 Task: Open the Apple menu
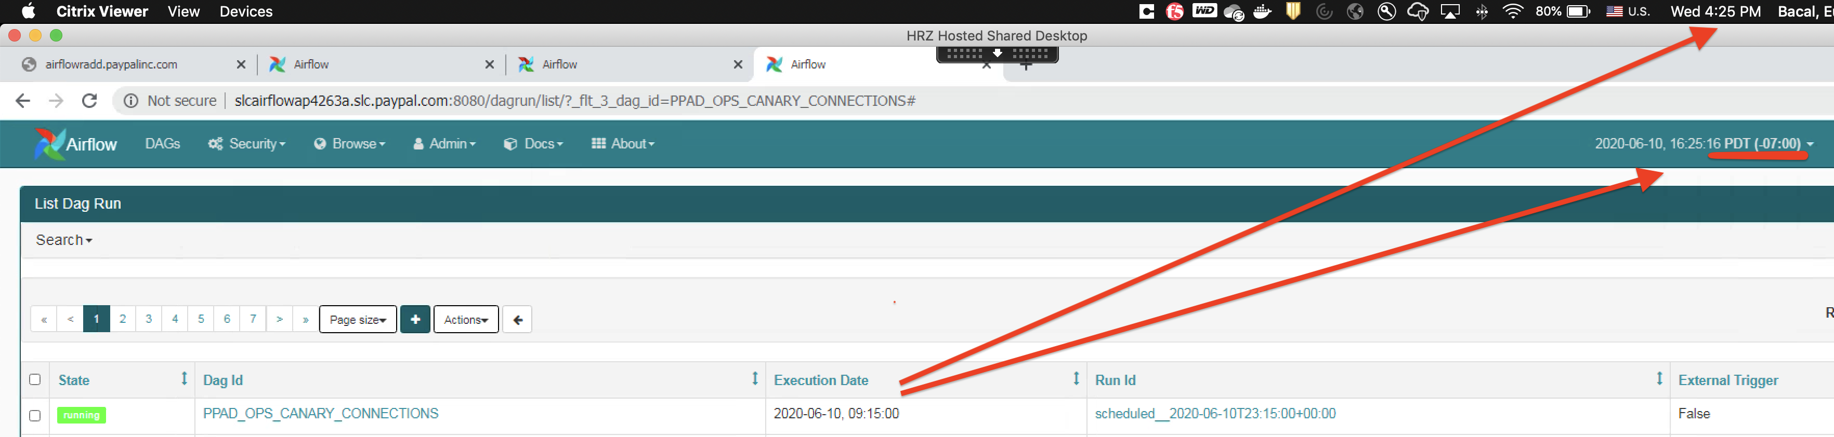point(29,11)
